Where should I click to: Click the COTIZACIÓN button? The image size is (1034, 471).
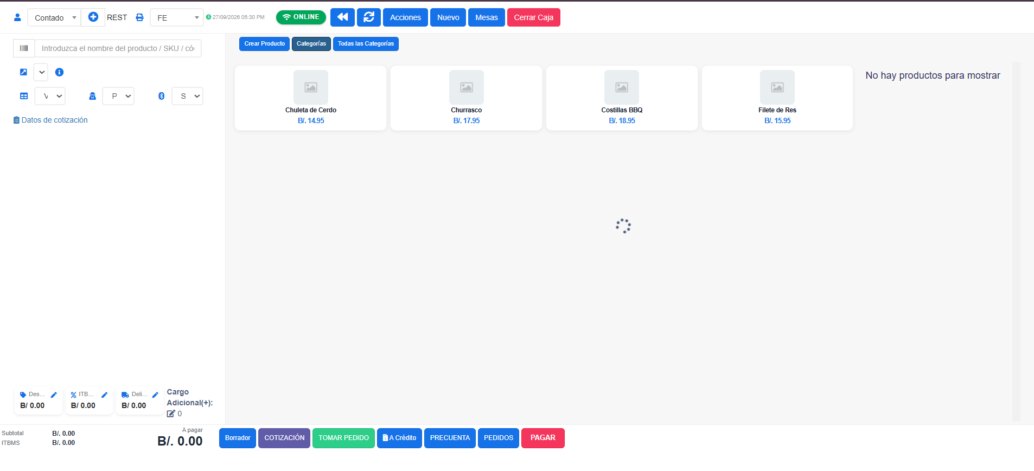(284, 438)
